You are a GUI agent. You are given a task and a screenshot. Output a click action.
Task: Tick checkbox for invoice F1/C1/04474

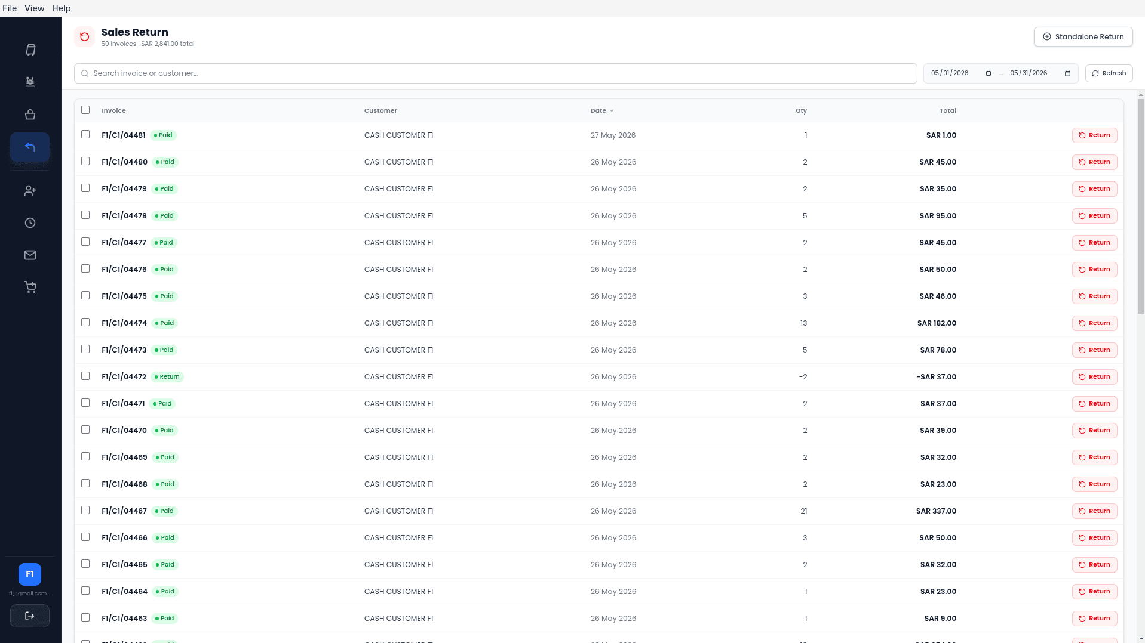tap(85, 322)
